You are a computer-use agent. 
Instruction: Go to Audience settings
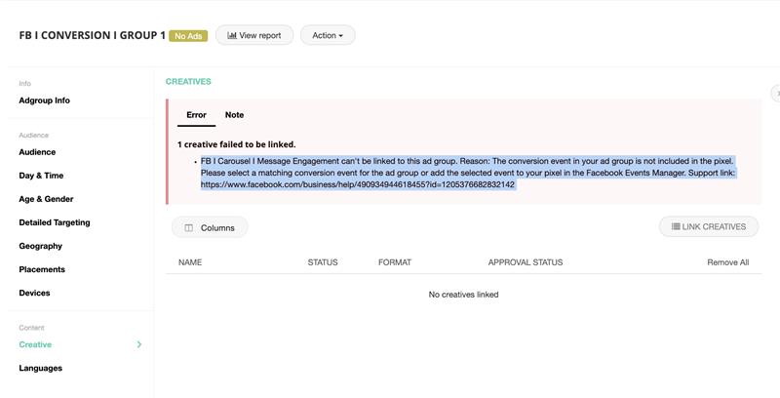pos(37,152)
